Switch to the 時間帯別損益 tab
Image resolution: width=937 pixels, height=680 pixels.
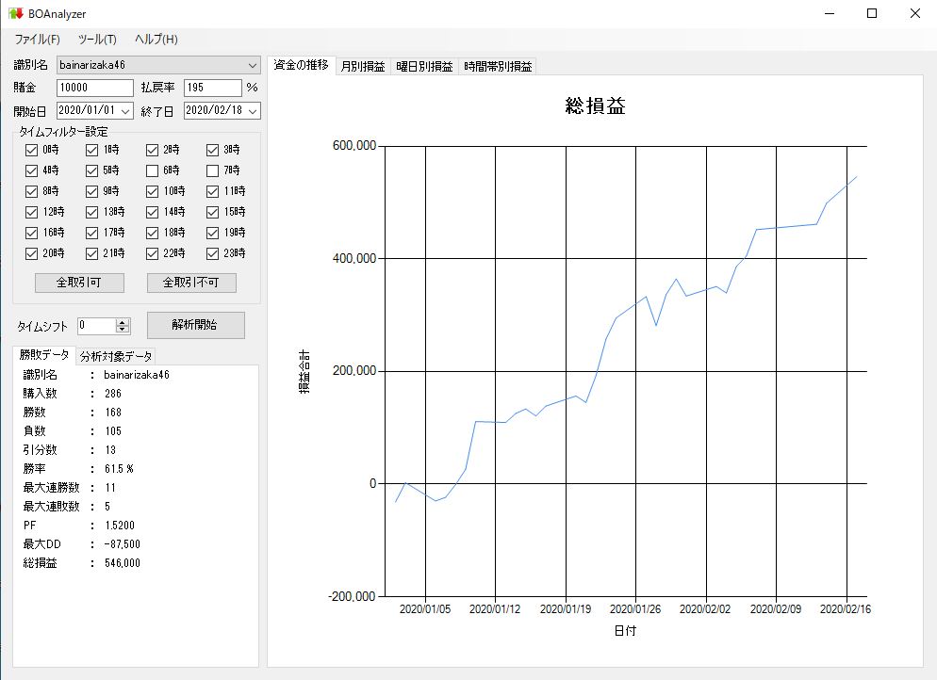click(x=497, y=66)
